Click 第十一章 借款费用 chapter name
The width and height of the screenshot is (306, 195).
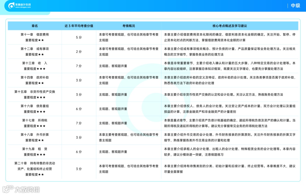(x=35, y=35)
